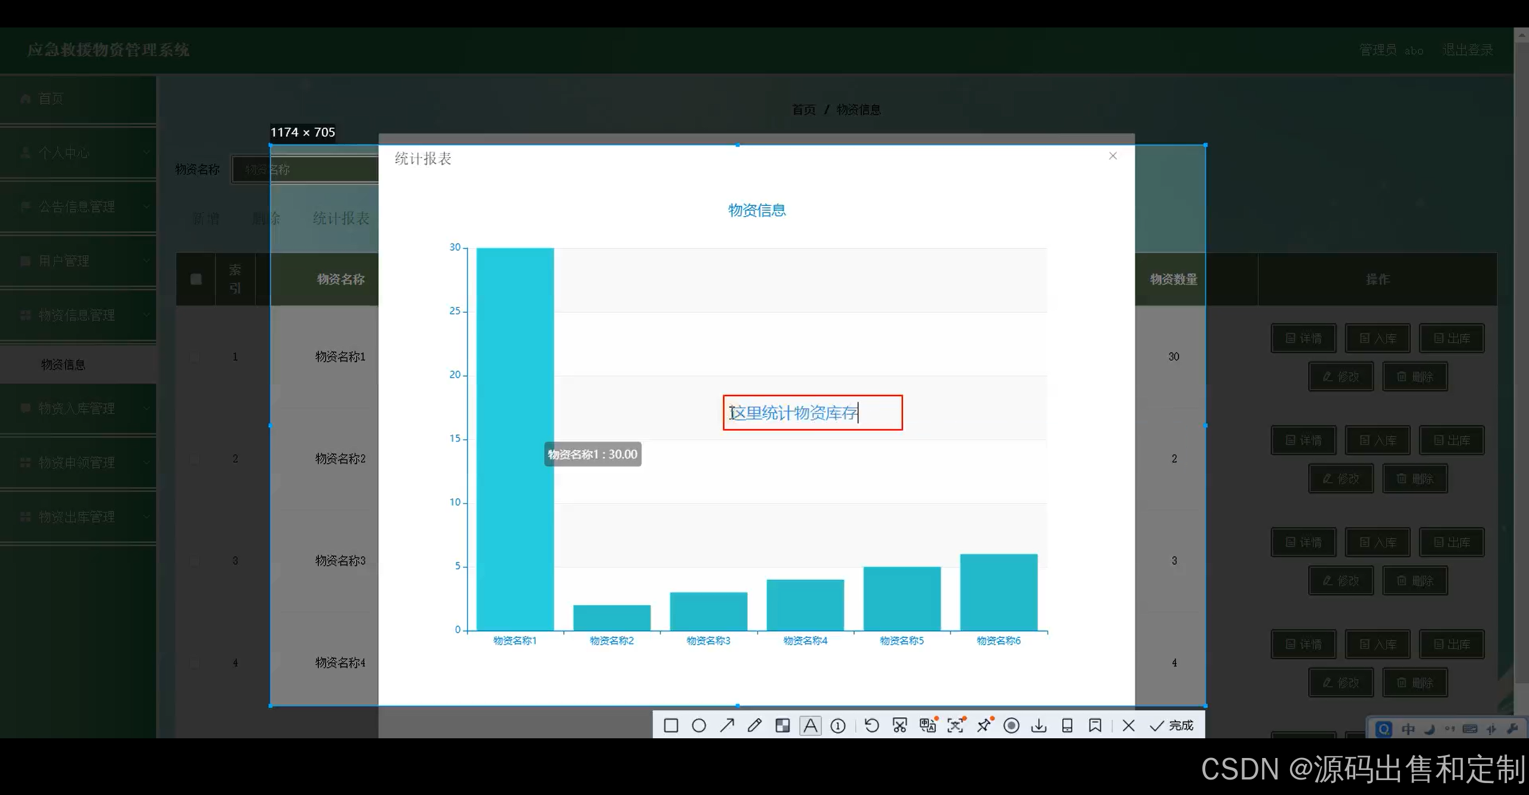Check the row checkbox for 物资名称2
Viewport: 1529px width, 795px height.
(195, 459)
